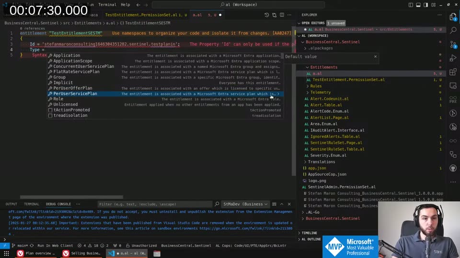Expand the Translations folder
This screenshot has height=258, width=460.
click(x=305, y=162)
